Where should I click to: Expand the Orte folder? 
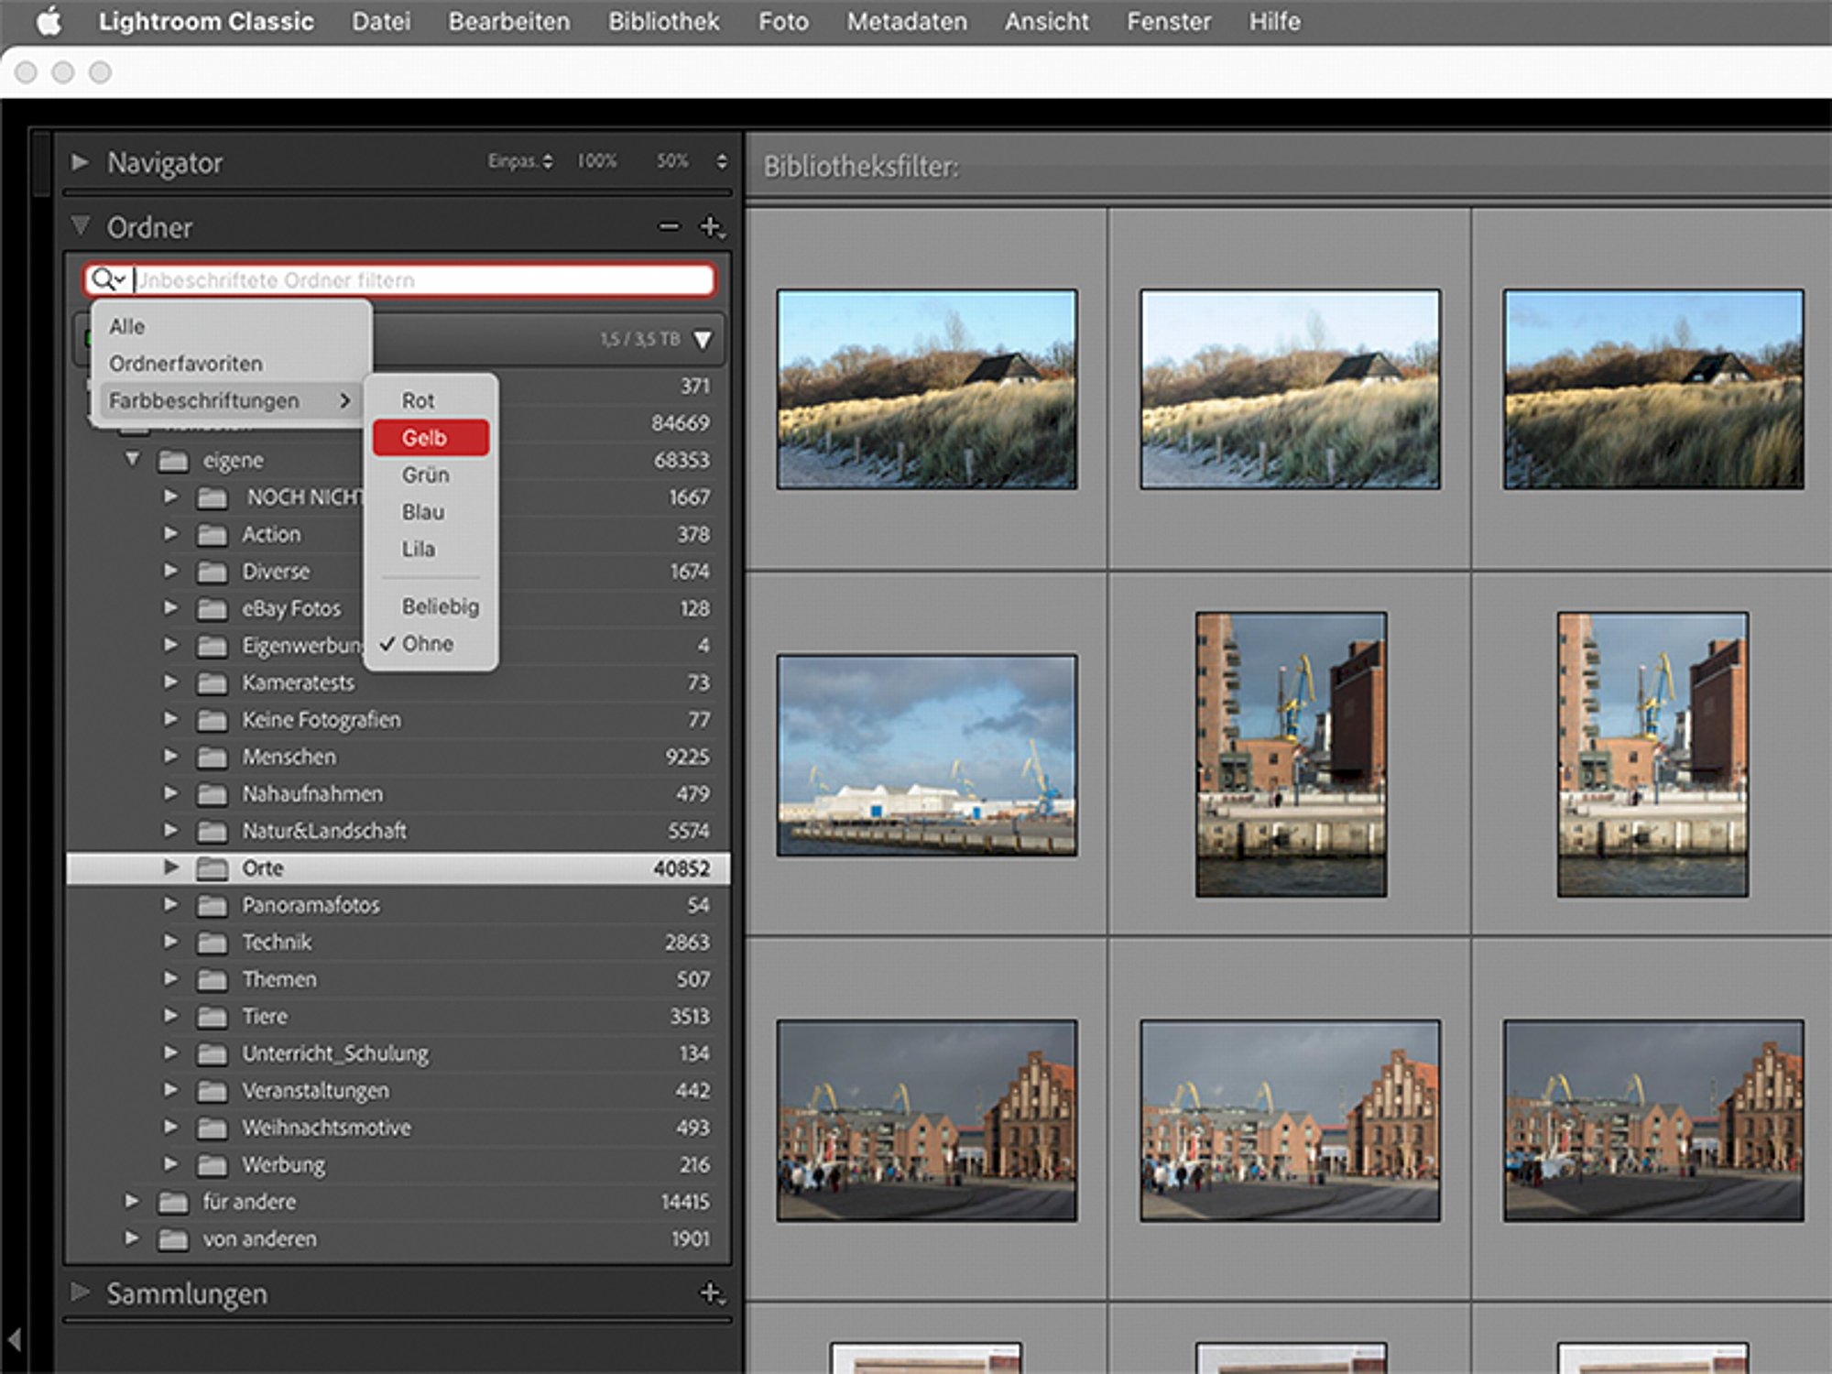tap(170, 867)
